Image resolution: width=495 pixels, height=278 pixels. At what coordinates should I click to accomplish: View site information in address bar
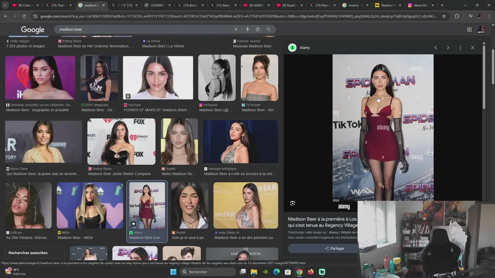point(35,16)
